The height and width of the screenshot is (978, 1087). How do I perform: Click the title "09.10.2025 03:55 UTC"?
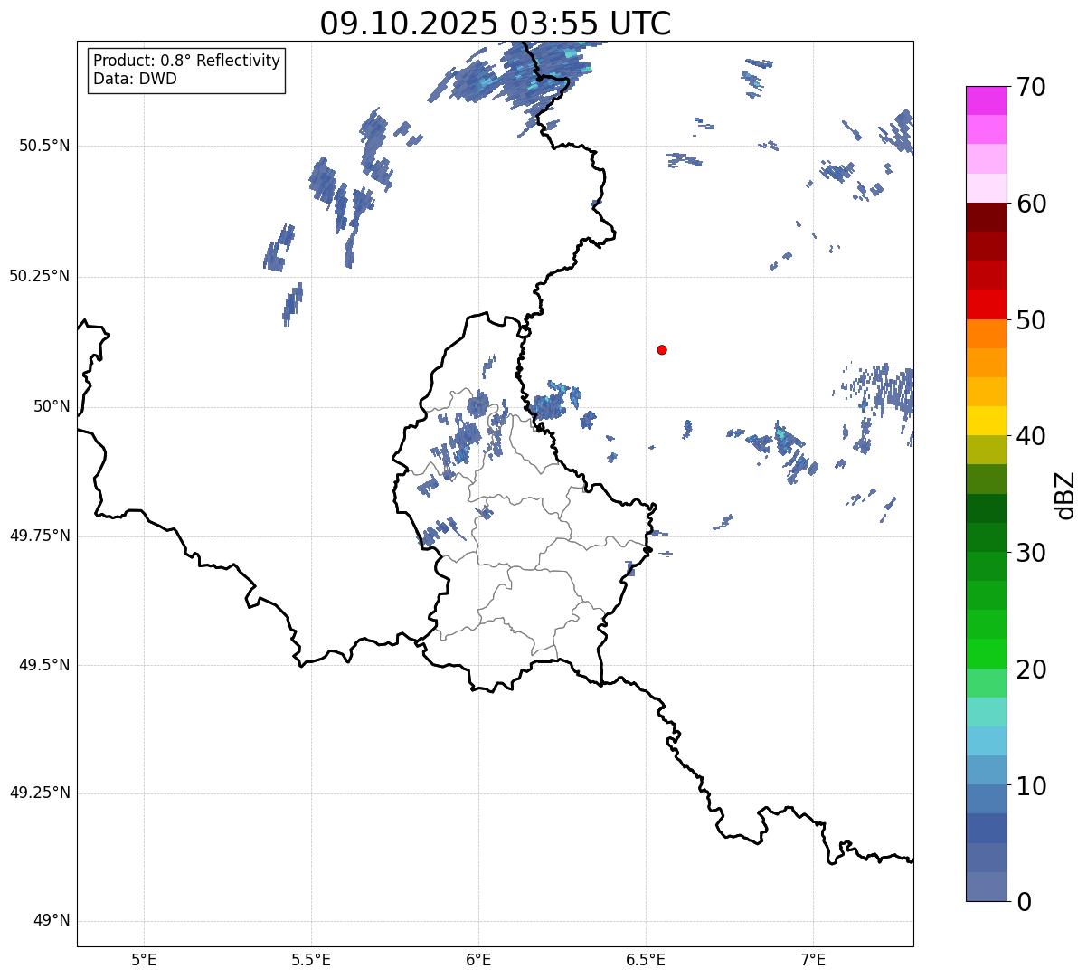[496, 23]
